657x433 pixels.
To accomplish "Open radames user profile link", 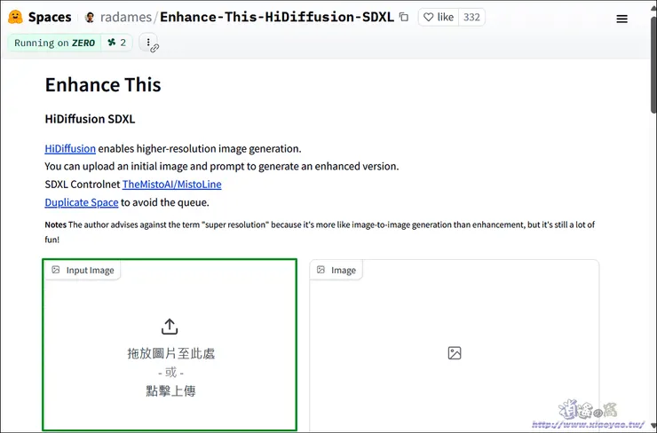I will (x=126, y=17).
